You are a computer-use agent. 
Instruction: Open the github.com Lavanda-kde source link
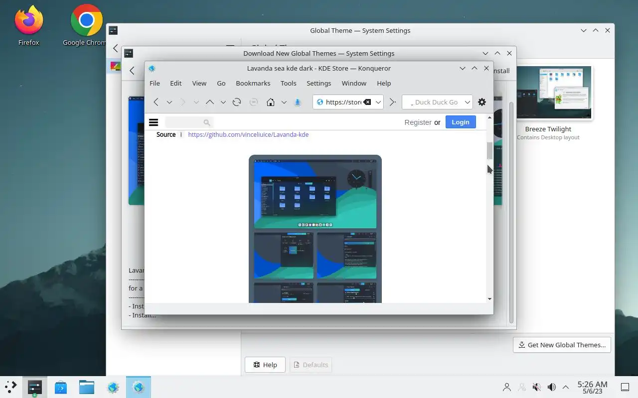pyautogui.click(x=248, y=134)
